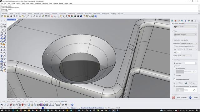Viewport: 200px width, 112px height.
Task: Click the red pause-like icon beside Reset To Defaults
Action: click(x=173, y=97)
